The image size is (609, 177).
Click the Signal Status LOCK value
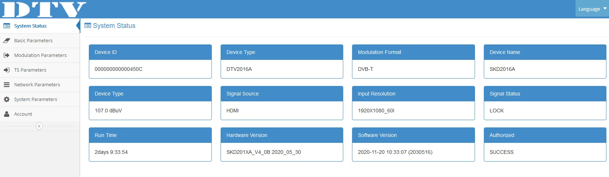pos(497,111)
